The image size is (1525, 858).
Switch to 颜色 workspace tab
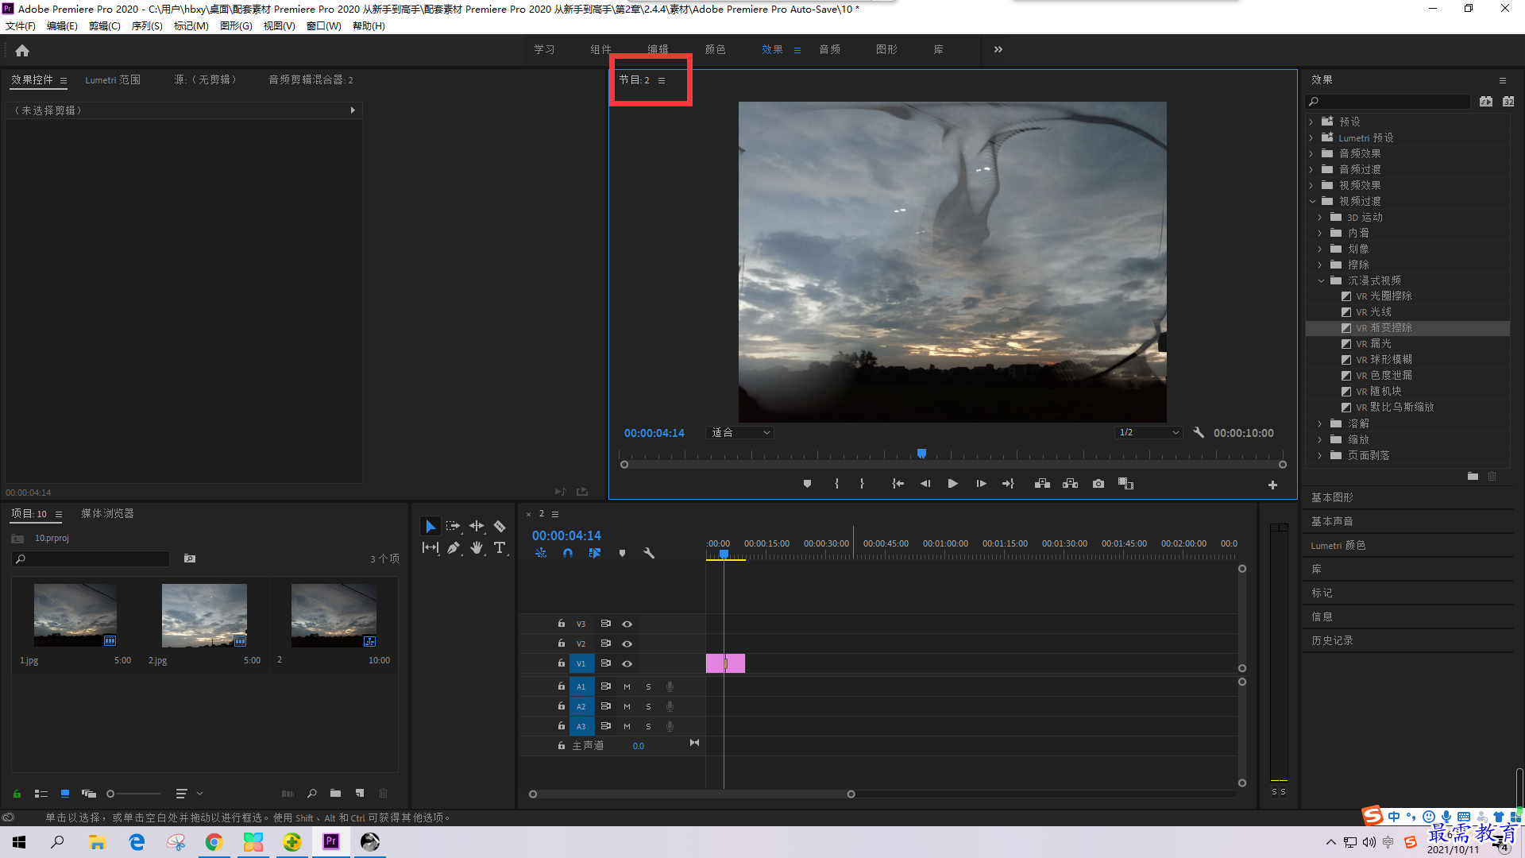point(715,49)
